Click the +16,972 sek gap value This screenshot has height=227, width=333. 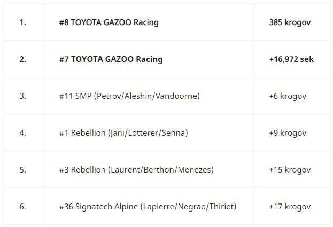click(291, 59)
